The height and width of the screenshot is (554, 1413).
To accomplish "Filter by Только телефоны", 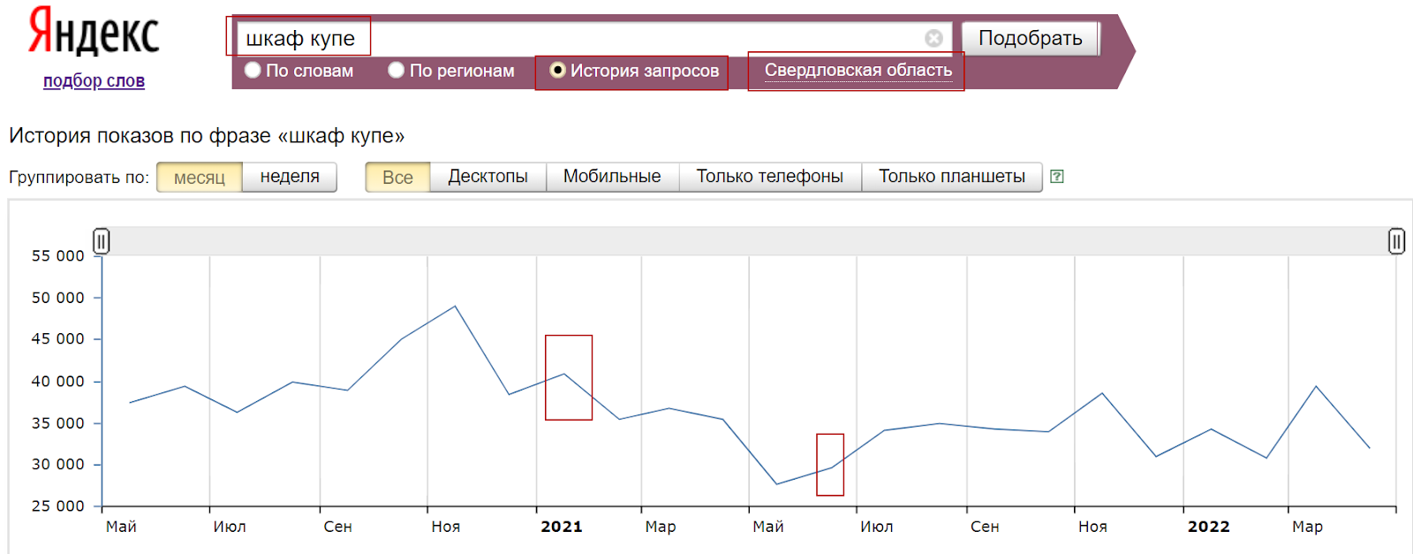I will click(769, 177).
